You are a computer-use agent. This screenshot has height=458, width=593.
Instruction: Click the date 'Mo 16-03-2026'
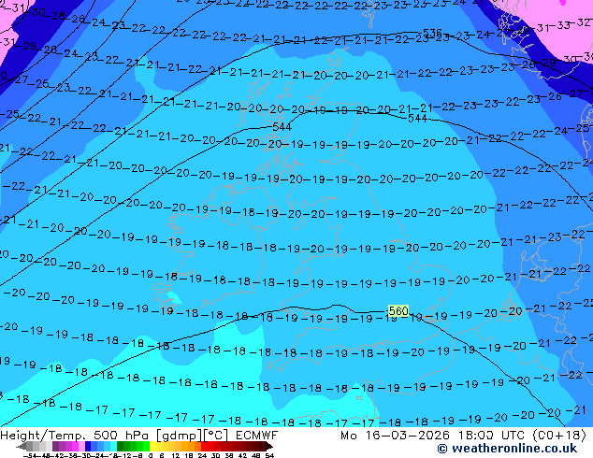pos(396,436)
